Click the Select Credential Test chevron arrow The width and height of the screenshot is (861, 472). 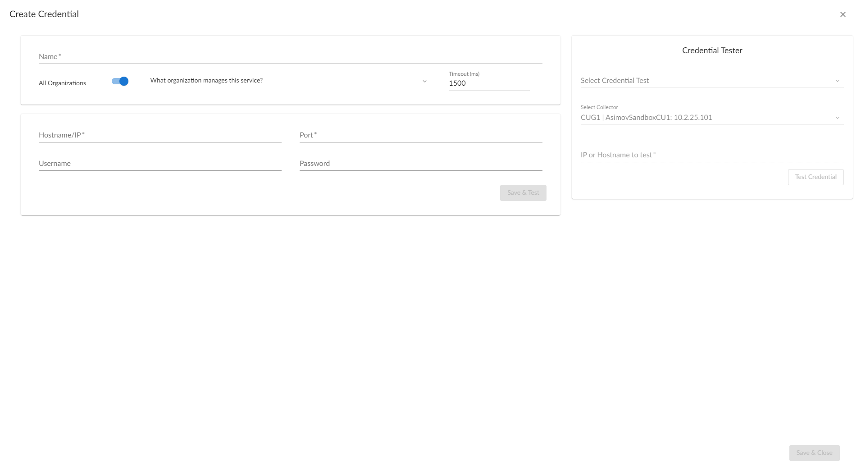(x=837, y=81)
